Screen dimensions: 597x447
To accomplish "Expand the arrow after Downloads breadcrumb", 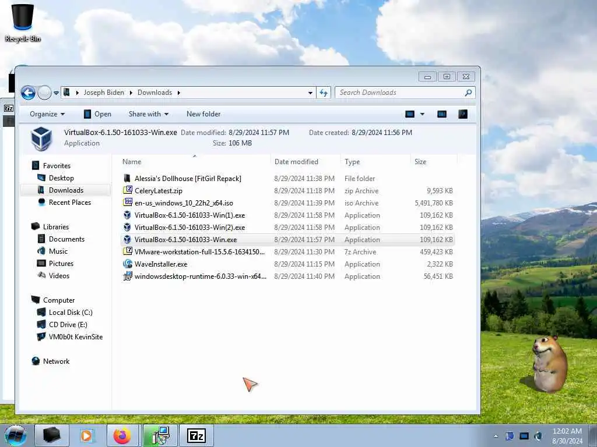I will tap(178, 93).
